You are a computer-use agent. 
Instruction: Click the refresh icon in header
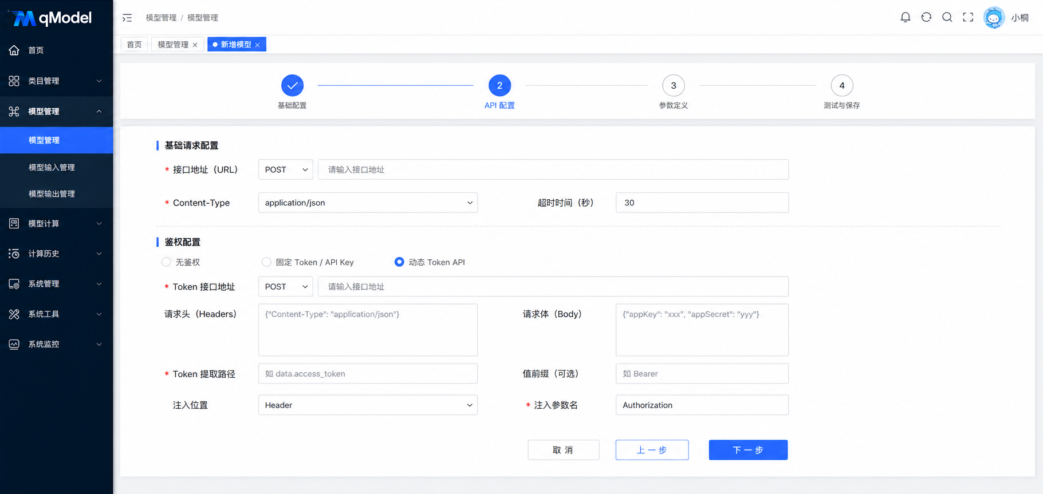(926, 17)
